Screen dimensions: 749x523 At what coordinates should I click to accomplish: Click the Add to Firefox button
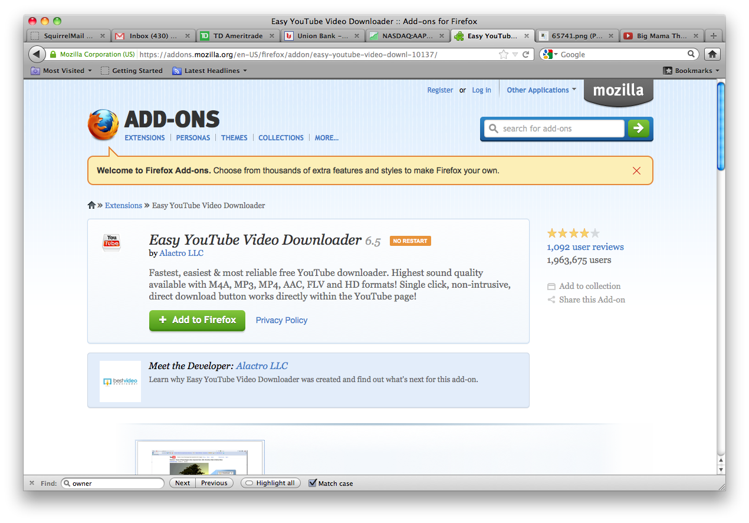coord(197,320)
